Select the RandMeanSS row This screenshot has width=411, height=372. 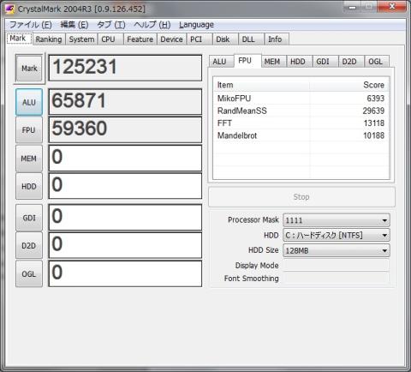point(301,111)
